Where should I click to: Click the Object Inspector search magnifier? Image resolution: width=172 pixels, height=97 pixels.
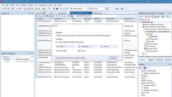coord(32,57)
